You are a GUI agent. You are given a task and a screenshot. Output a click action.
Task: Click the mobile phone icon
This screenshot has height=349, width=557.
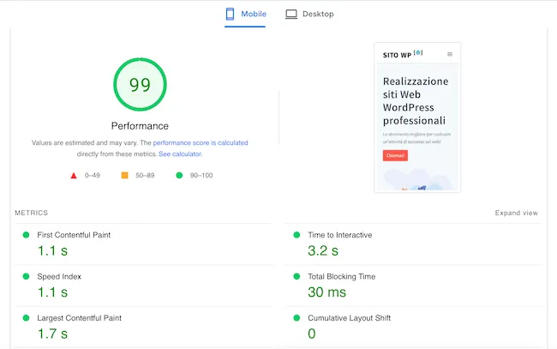(x=230, y=14)
